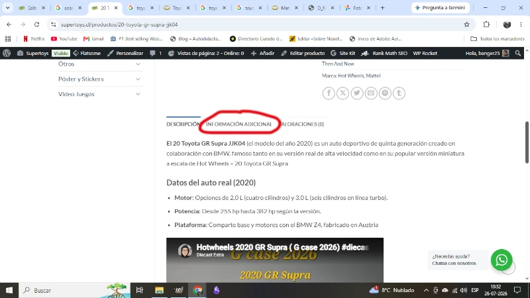Show hidden system tray icons
The image size is (530, 298).
[x=426, y=290]
